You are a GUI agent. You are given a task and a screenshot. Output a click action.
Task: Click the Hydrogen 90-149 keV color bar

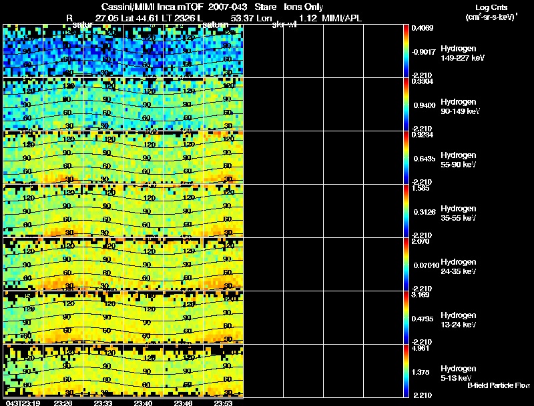click(406, 104)
